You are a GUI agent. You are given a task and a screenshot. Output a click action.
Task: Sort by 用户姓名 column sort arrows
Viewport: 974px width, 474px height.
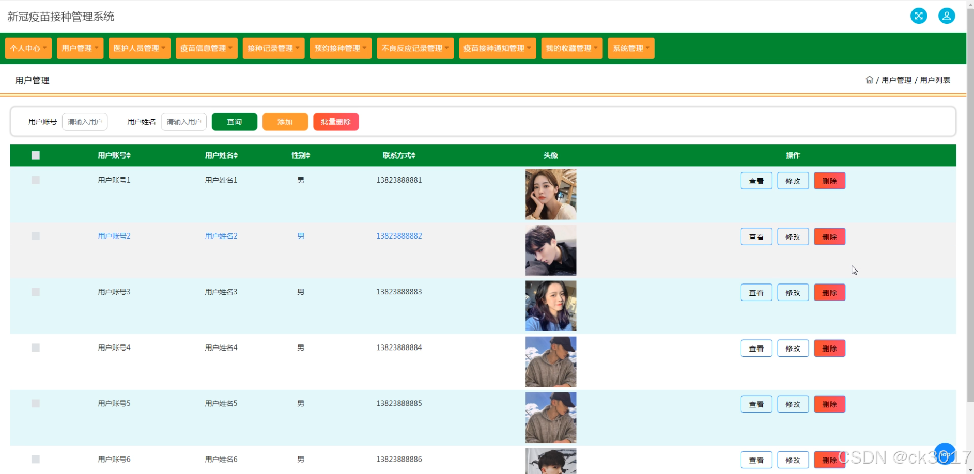coord(236,155)
